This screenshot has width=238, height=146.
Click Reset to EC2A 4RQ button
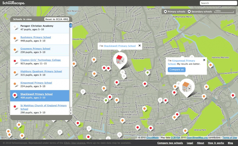point(57,19)
